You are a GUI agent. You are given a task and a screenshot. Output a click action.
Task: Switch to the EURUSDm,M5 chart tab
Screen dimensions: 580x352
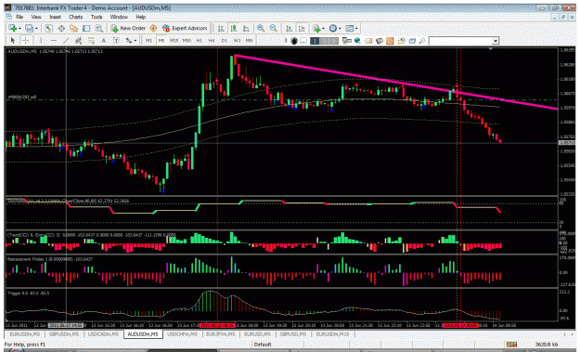coord(25,334)
